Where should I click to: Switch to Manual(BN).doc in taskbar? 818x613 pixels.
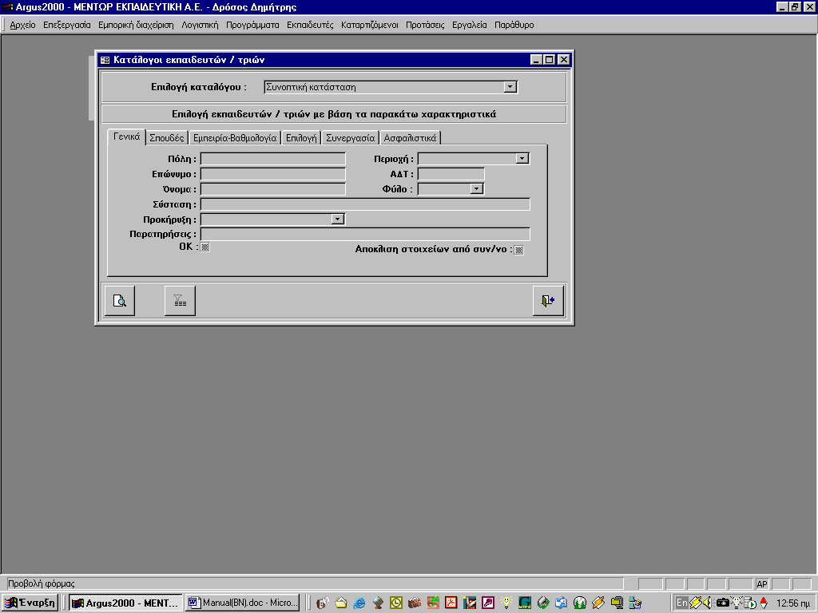(x=243, y=603)
